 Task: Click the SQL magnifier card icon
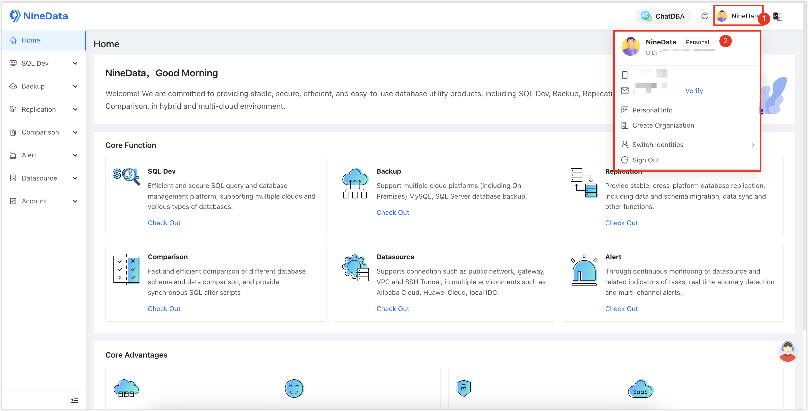point(126,177)
